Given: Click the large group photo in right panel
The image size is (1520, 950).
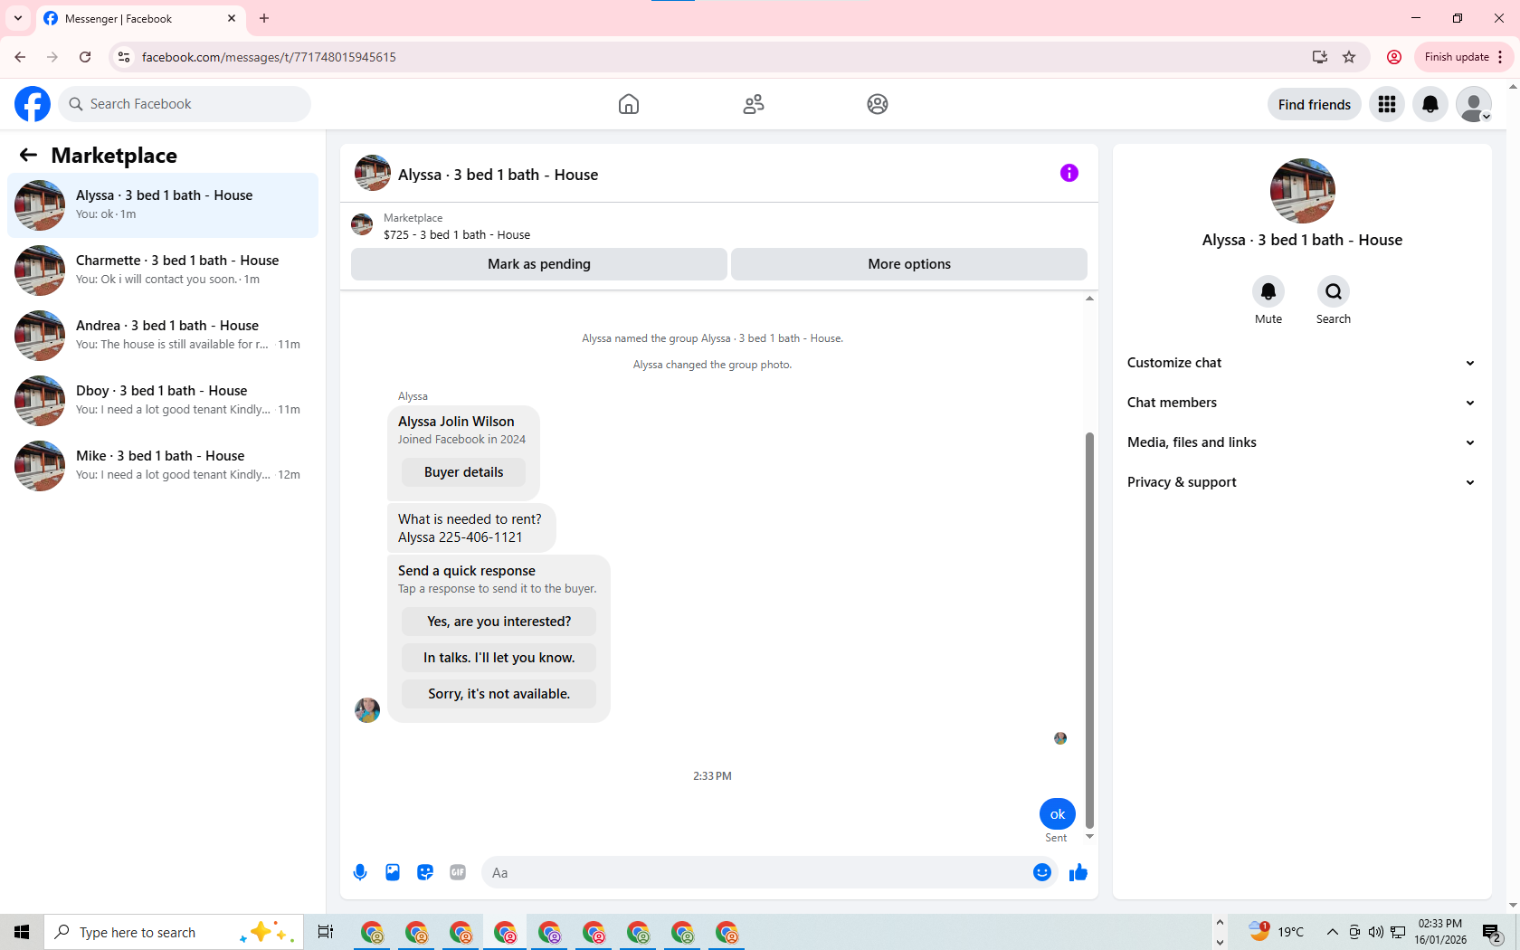Looking at the screenshot, I should point(1302,191).
